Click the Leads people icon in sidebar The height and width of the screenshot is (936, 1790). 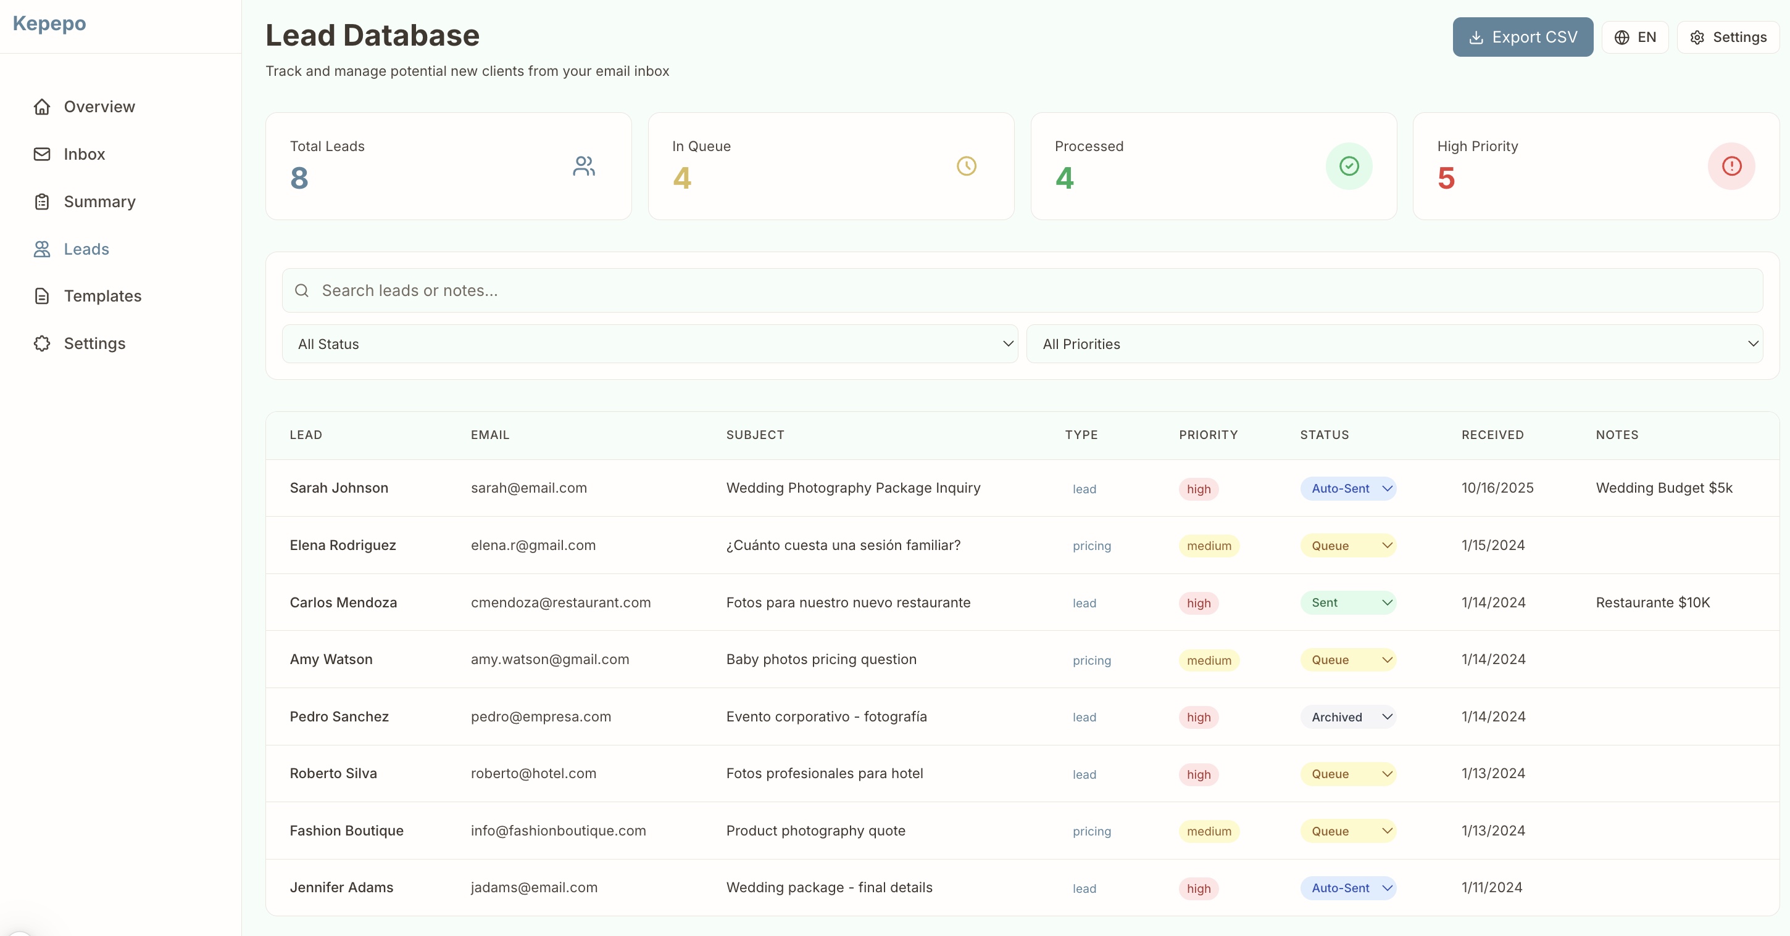(x=43, y=248)
